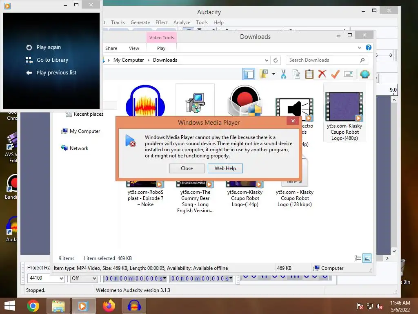Open Audacity's Tools menu

click(x=202, y=22)
